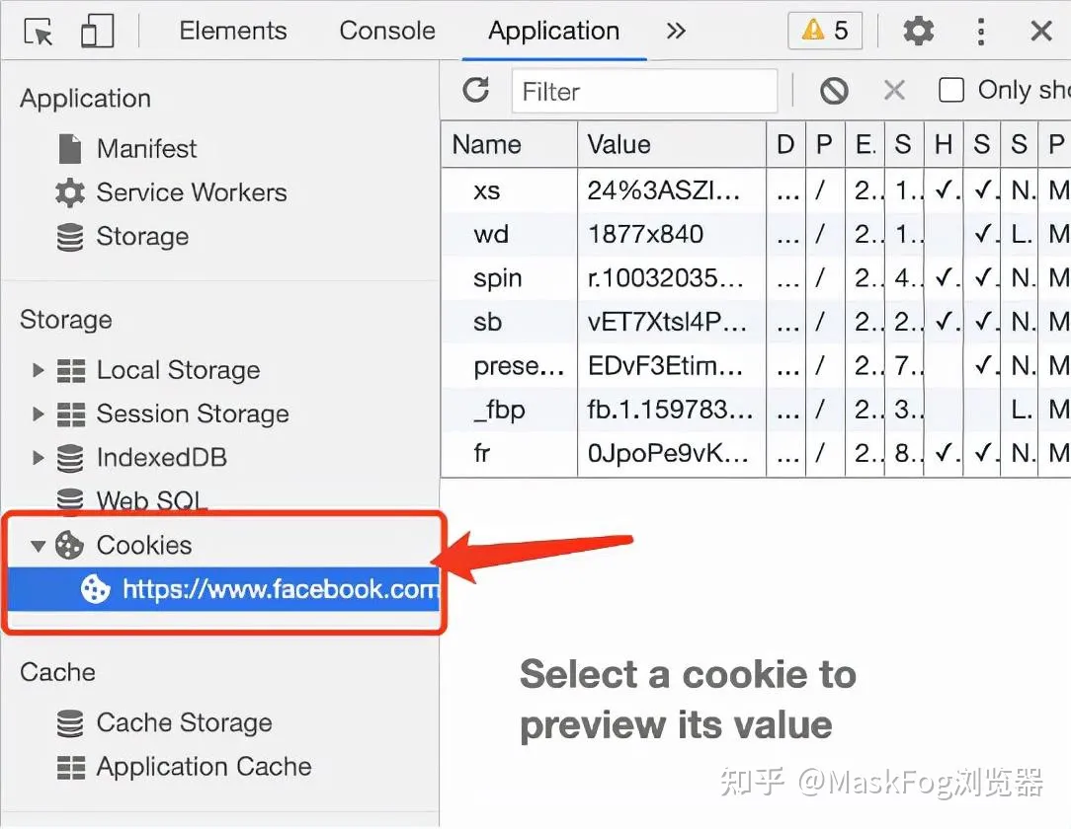Screen dimensions: 1071x829
Task: Click the cookie Filter input field
Action: pyautogui.click(x=644, y=92)
